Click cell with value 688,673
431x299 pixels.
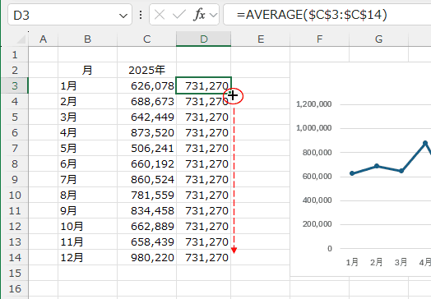click(146, 102)
